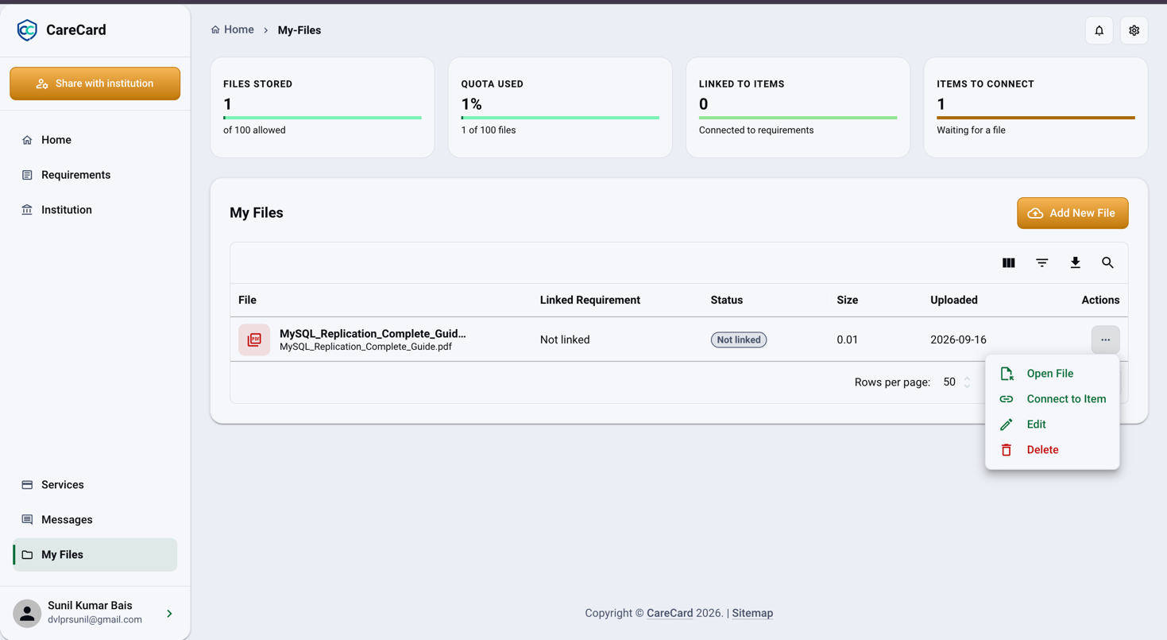Show the table columns chooser
The width and height of the screenshot is (1167, 640).
[1009, 263]
